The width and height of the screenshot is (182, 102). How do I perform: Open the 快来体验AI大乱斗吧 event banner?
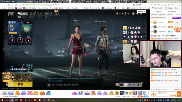[20, 68]
